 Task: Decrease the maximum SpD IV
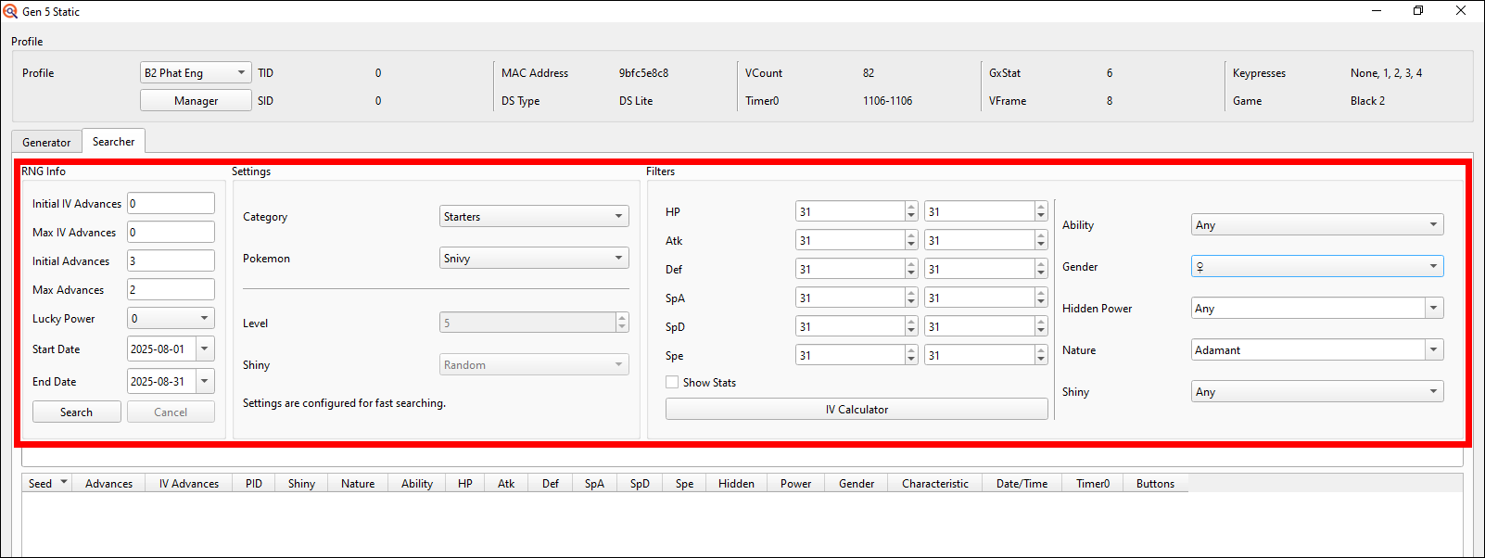tap(1041, 332)
